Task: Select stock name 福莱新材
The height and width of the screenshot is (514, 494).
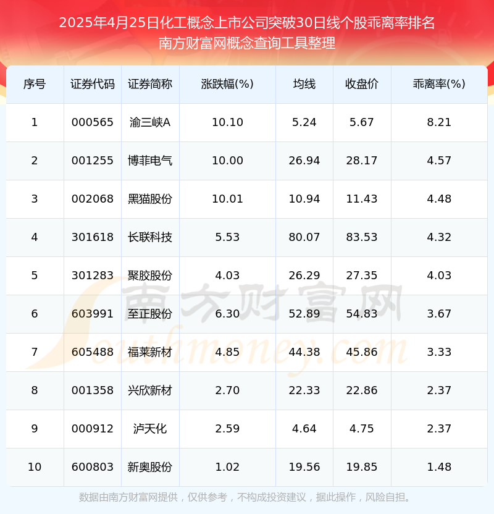Action: [150, 352]
